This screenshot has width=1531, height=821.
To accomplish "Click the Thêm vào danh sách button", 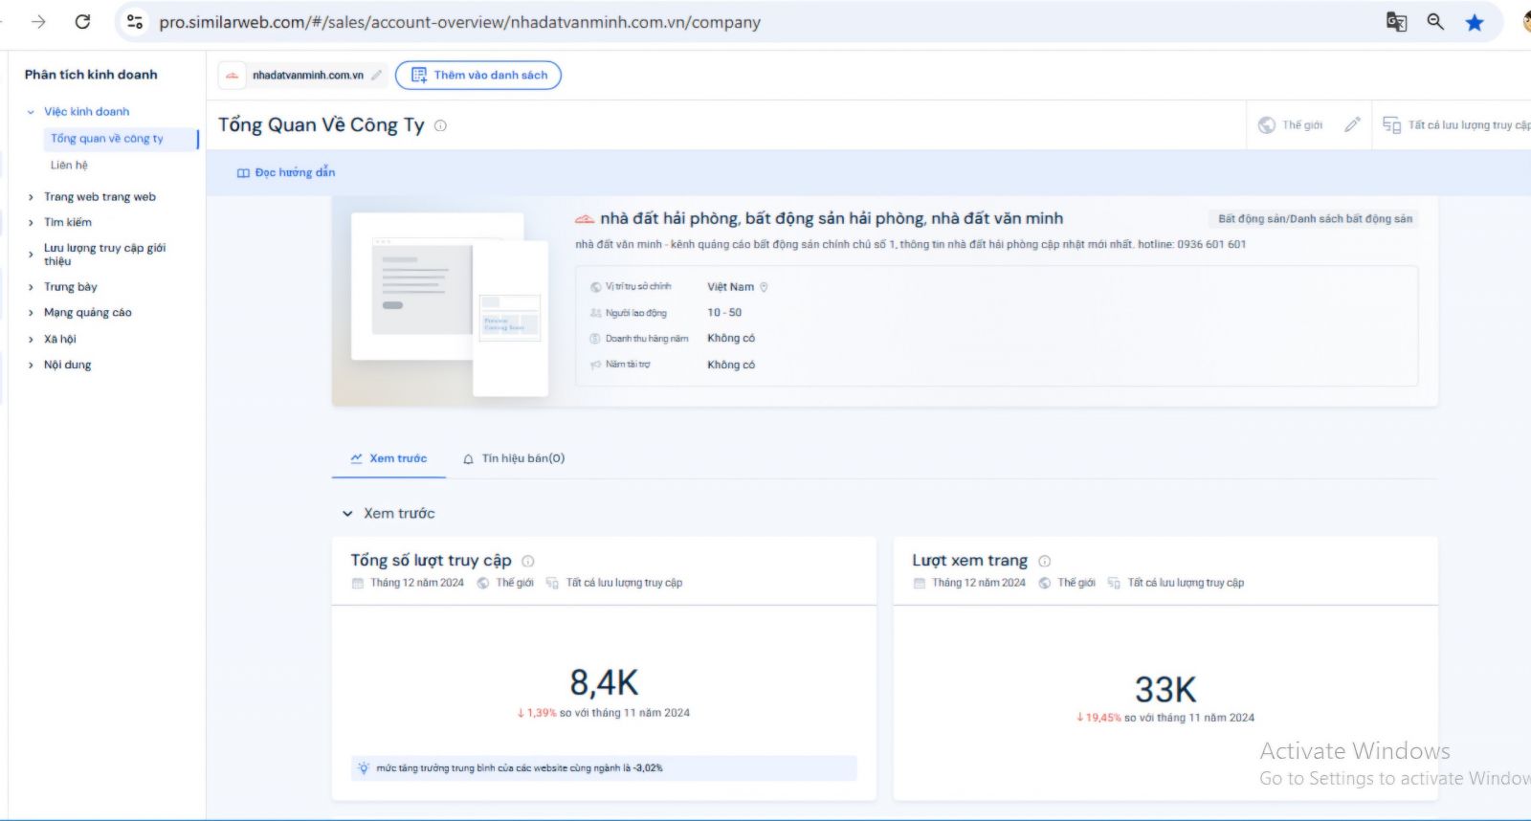I will coord(478,75).
